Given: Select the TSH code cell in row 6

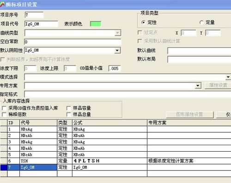Looking at the screenshot, I should click(38, 161).
